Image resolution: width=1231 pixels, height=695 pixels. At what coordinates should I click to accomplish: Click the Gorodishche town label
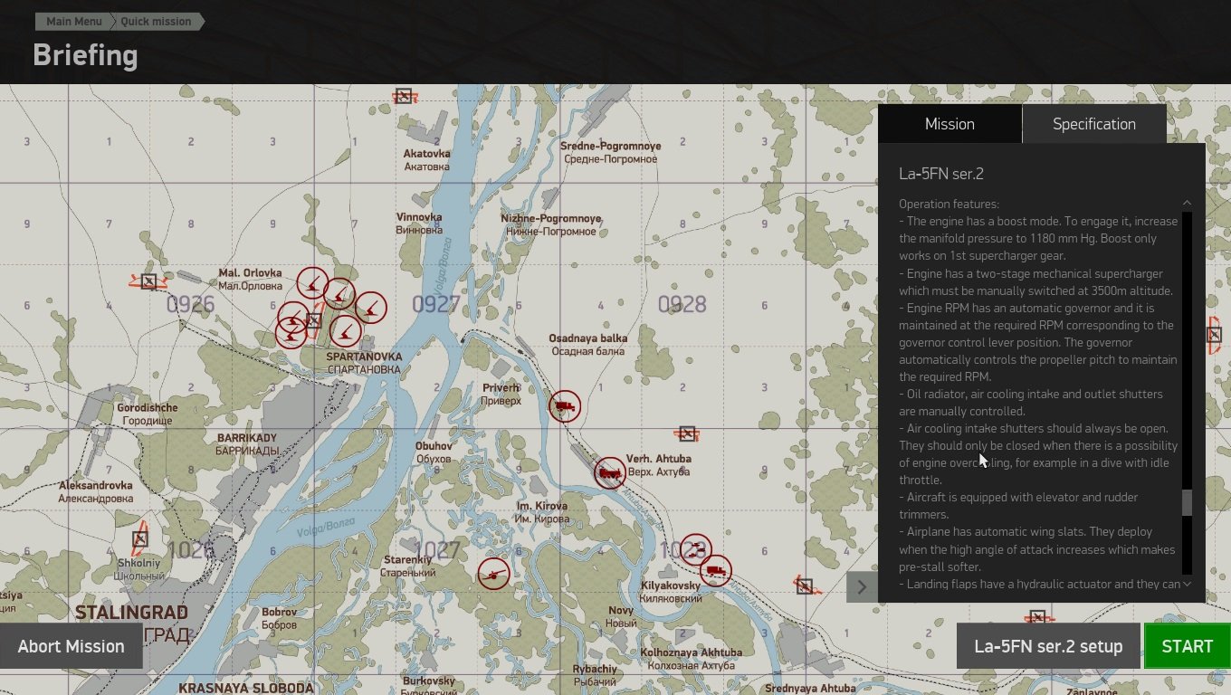[x=148, y=414]
